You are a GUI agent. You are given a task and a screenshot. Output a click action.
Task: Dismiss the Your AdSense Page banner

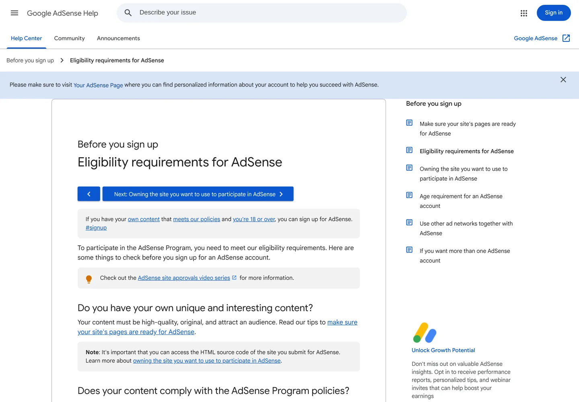point(563,80)
